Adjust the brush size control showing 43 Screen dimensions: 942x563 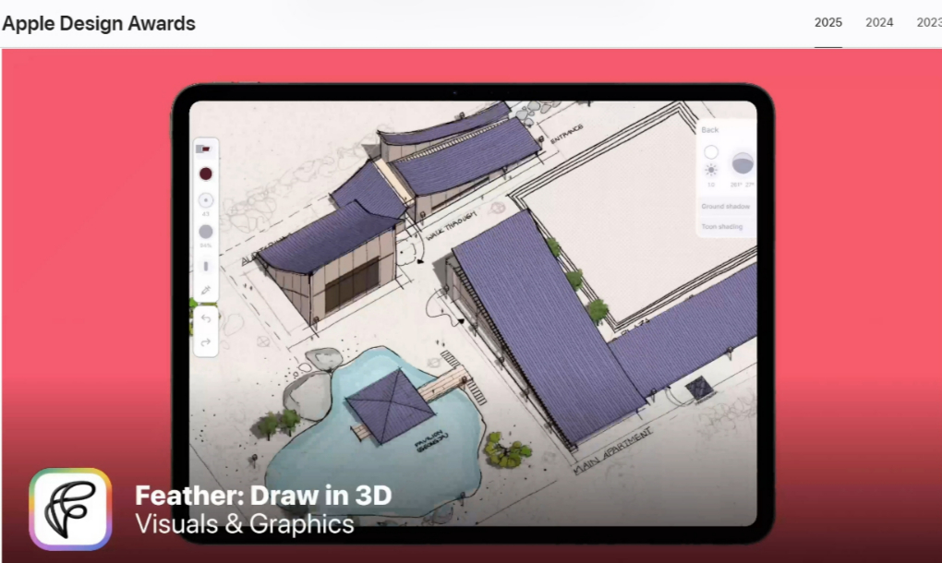click(x=205, y=200)
